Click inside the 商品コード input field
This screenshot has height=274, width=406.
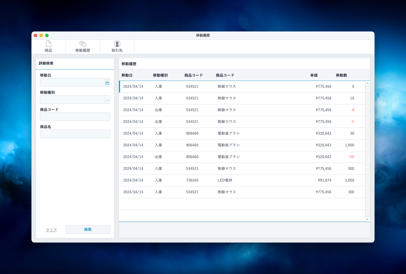pyautogui.click(x=75, y=117)
